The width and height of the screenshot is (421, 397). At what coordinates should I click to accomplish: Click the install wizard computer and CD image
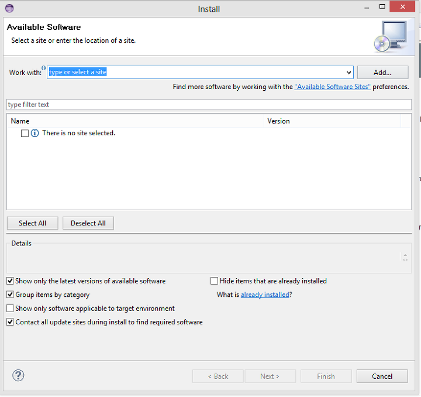tap(391, 37)
